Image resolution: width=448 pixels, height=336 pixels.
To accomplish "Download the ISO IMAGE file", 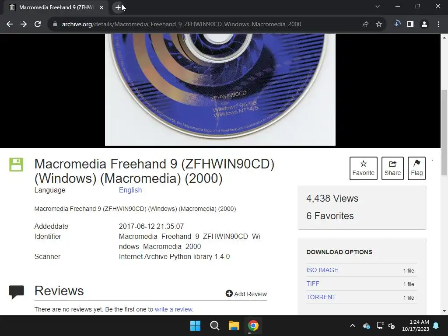I will (322, 270).
